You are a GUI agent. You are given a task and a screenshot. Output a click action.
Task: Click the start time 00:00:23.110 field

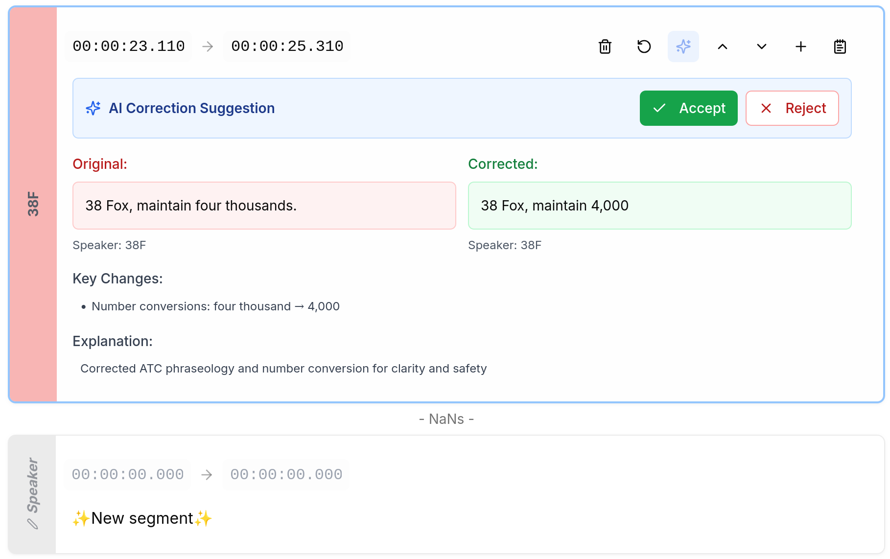click(x=129, y=47)
